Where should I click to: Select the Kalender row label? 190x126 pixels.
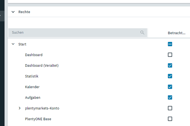click(x=32, y=87)
